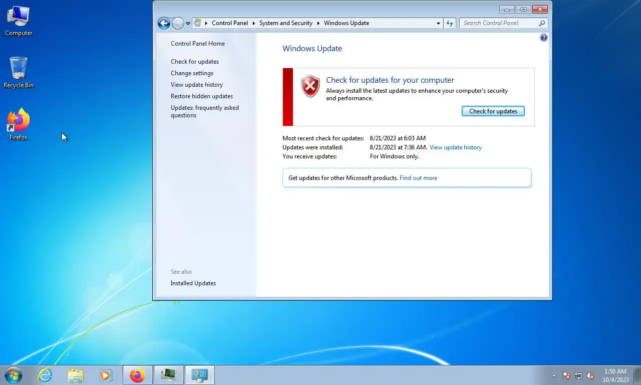Open Windows Media Player in taskbar
This screenshot has width=641, height=385.
click(106, 375)
